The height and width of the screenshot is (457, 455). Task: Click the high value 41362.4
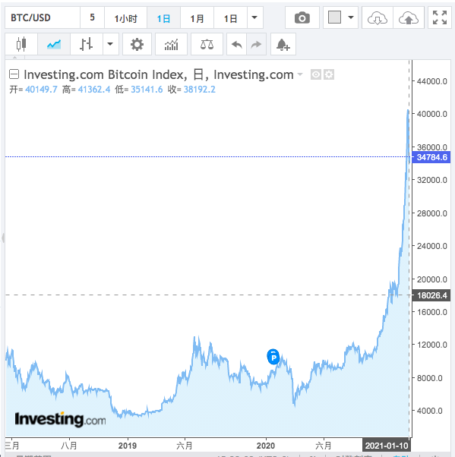[x=94, y=90]
